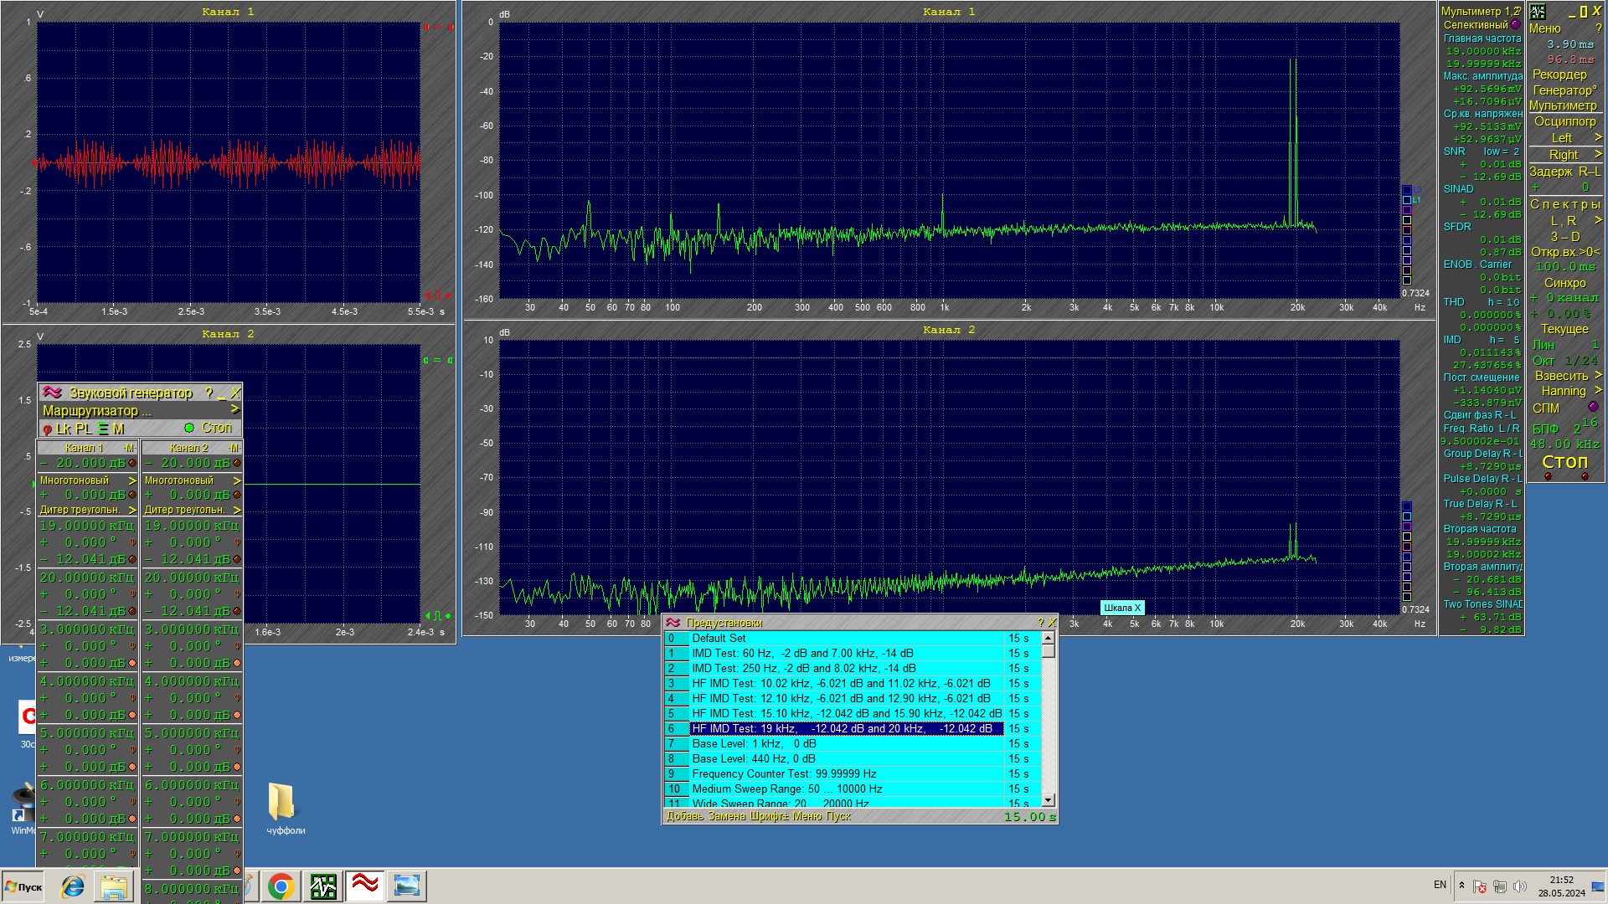Select preset 0 Default Set
Viewport: 1608px width, 904px height.
[x=846, y=638]
